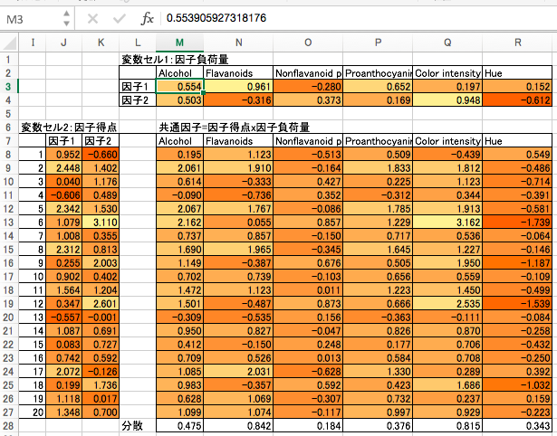Click the formula bar value 0.553905927318176

click(x=216, y=18)
